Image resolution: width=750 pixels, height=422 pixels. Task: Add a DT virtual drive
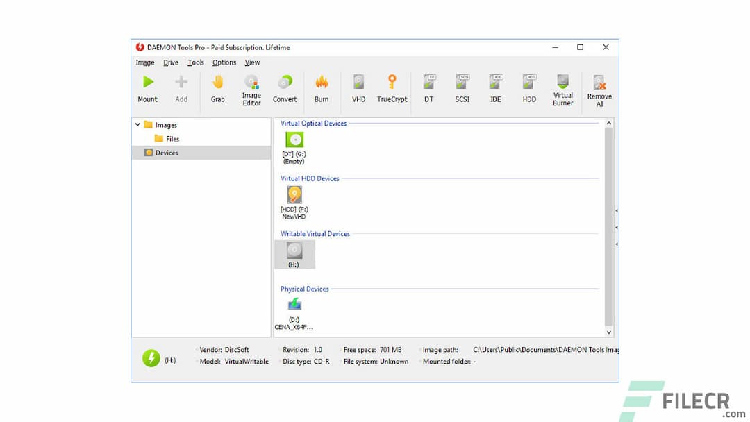click(428, 88)
